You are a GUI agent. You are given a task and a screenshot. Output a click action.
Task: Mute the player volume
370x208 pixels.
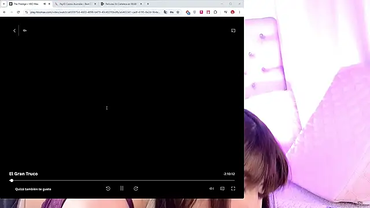[212, 188]
